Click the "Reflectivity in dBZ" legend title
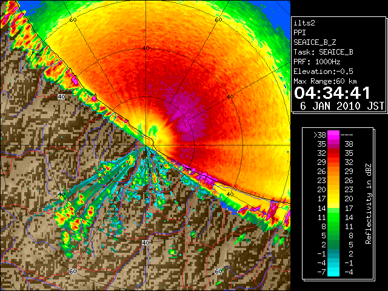Screen dimensions: 388x291 click(x=368, y=204)
